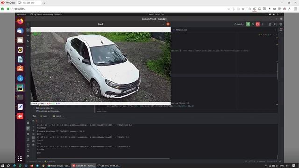Viewport: 299px width, 168px height.
Task: Click the clock in Ubuntu top bar
Action: 155,14
